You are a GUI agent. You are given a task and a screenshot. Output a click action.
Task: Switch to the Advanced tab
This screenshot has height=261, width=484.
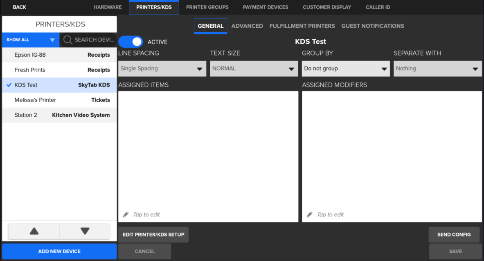pos(247,26)
